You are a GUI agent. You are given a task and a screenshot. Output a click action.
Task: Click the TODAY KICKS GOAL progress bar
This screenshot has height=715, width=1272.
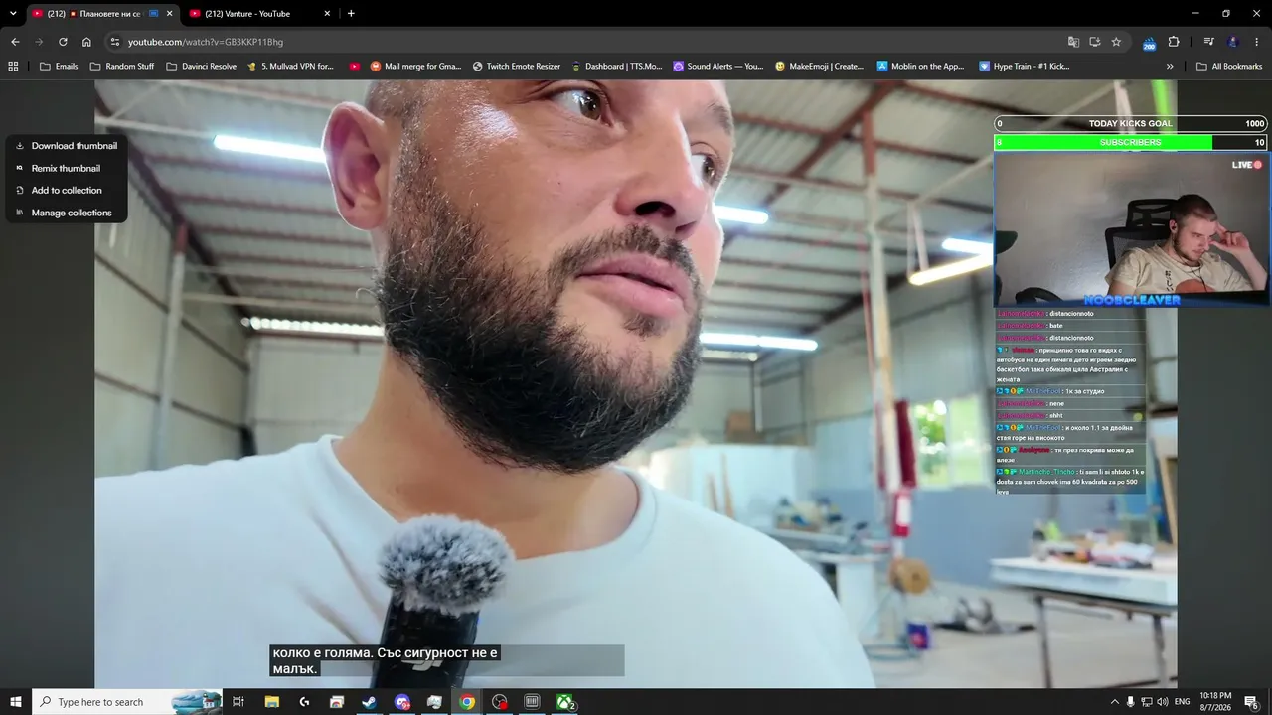[x=1131, y=124]
